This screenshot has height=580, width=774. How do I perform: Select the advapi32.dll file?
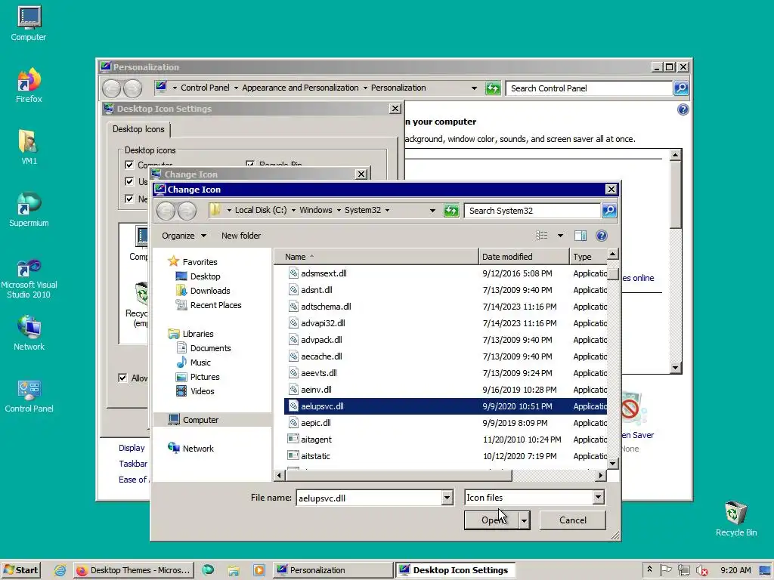click(x=323, y=323)
